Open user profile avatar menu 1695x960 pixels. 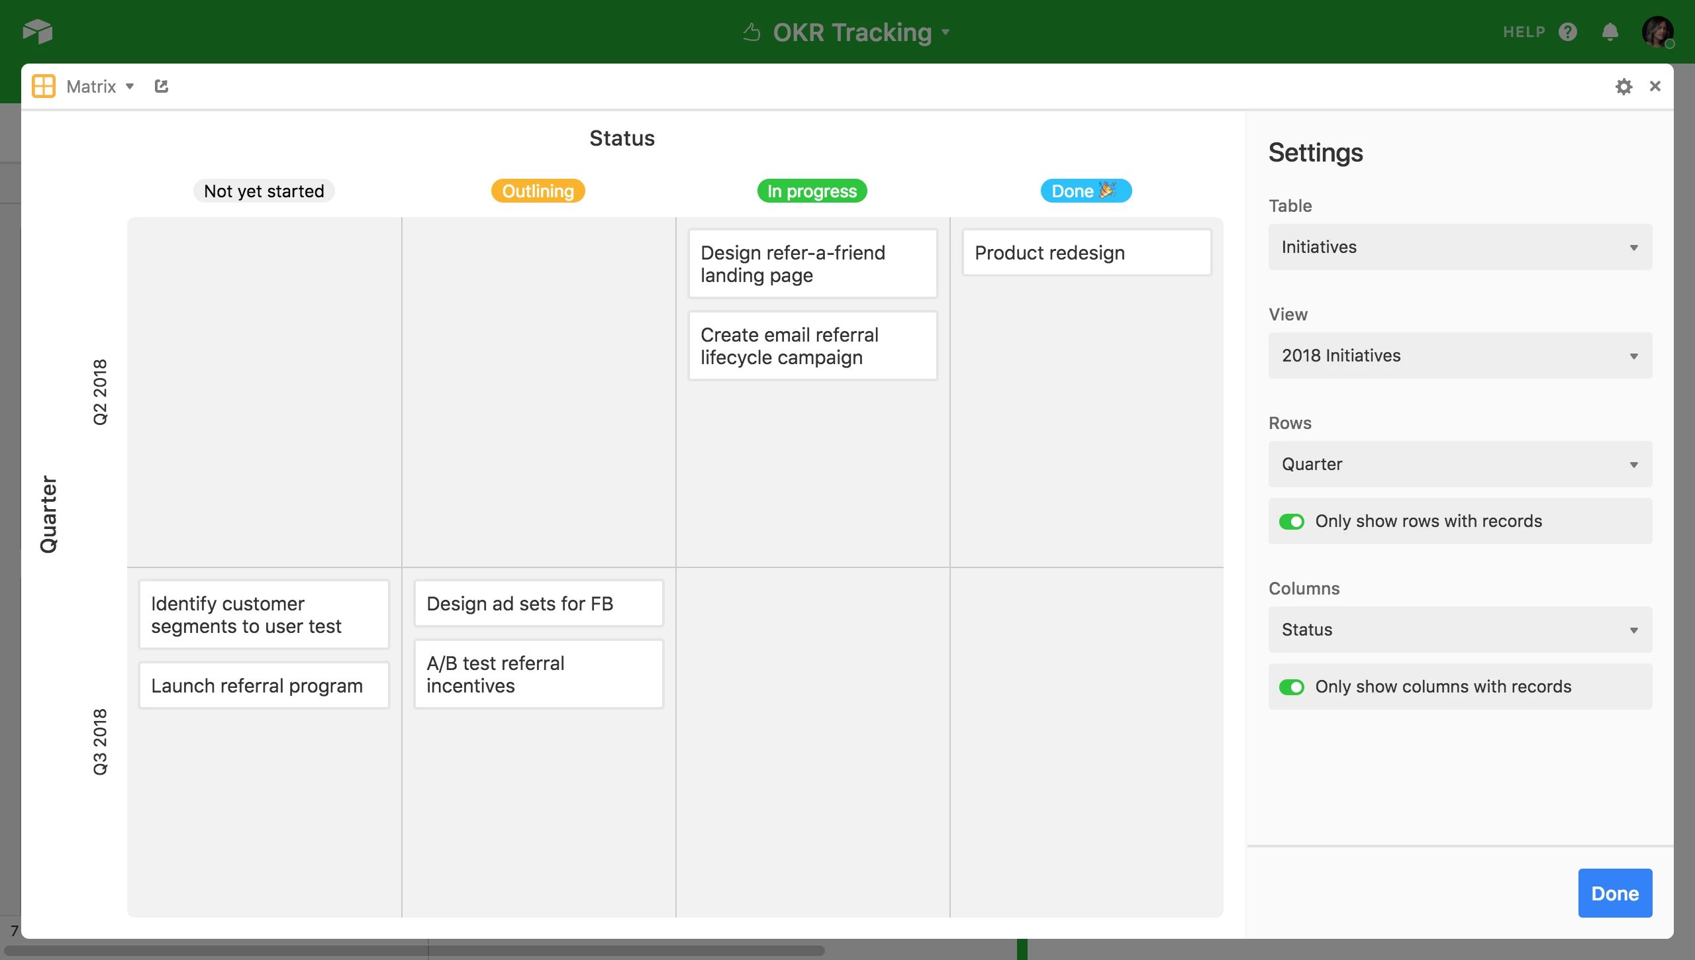click(1658, 32)
